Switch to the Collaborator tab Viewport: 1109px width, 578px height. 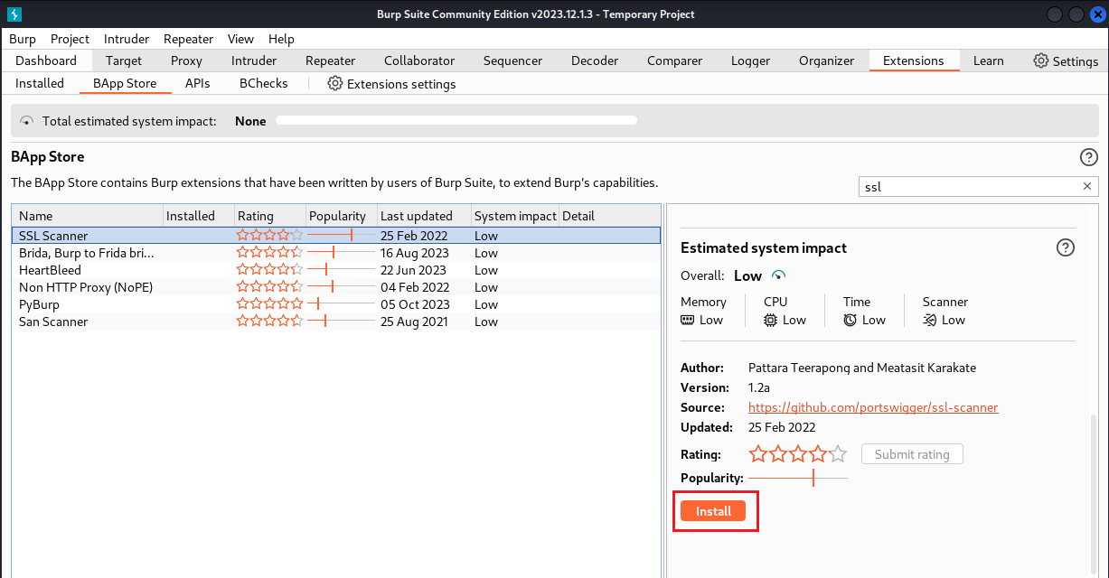coord(419,61)
